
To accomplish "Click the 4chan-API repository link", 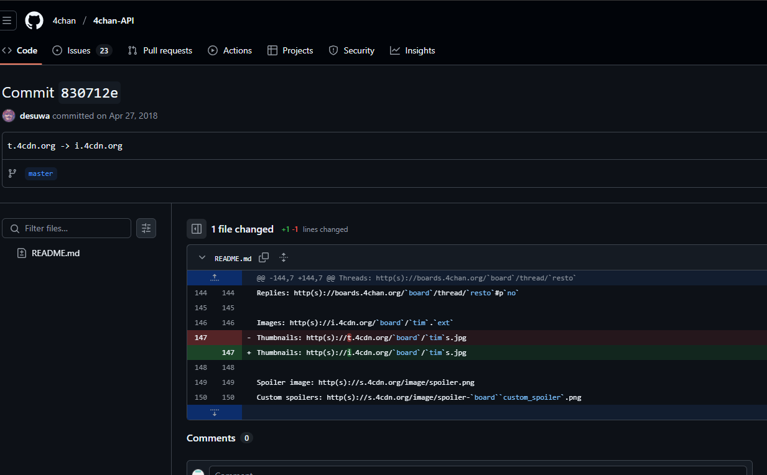I will pos(113,21).
